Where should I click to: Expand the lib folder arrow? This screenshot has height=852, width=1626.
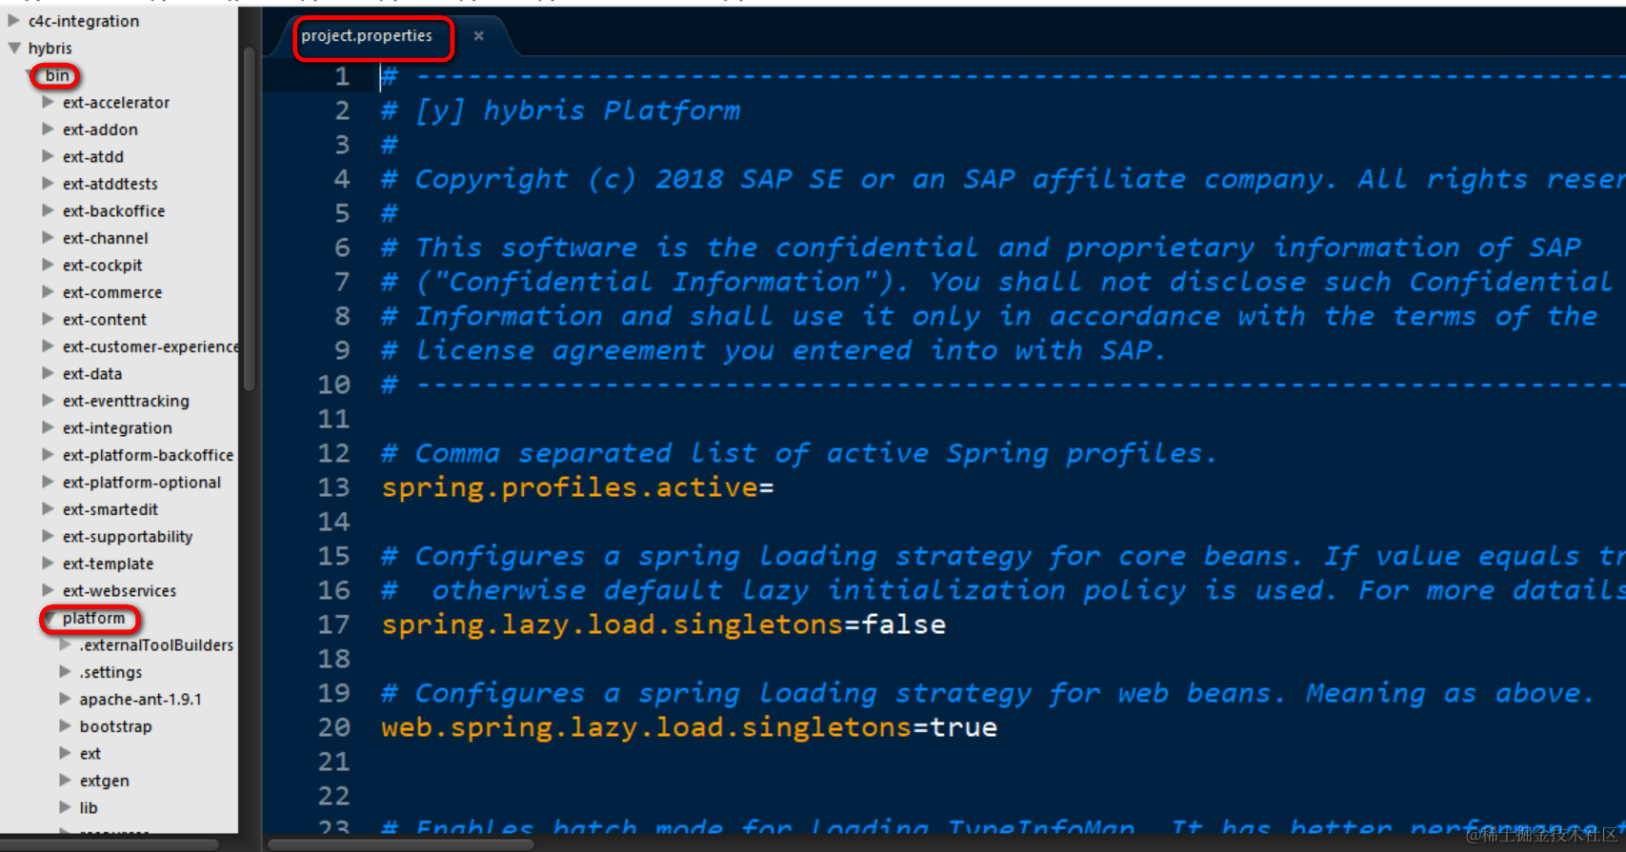(65, 807)
